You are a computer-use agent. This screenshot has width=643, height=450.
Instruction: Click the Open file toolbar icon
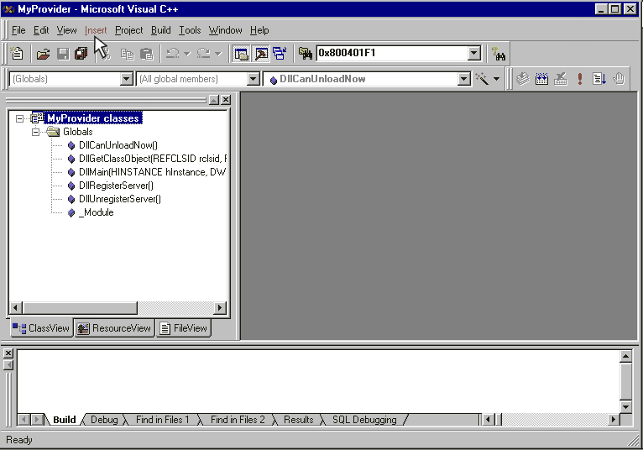pos(43,54)
